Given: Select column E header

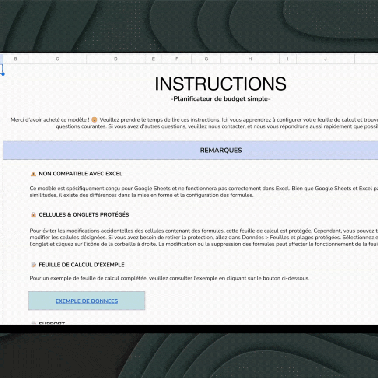Looking at the screenshot, I should click(153, 59).
